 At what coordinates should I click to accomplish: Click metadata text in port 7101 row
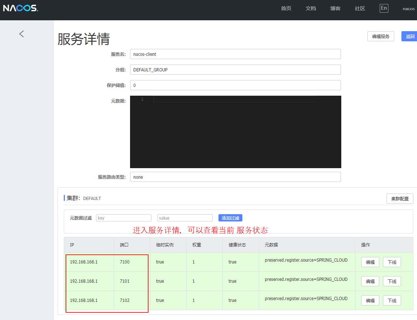click(306, 279)
